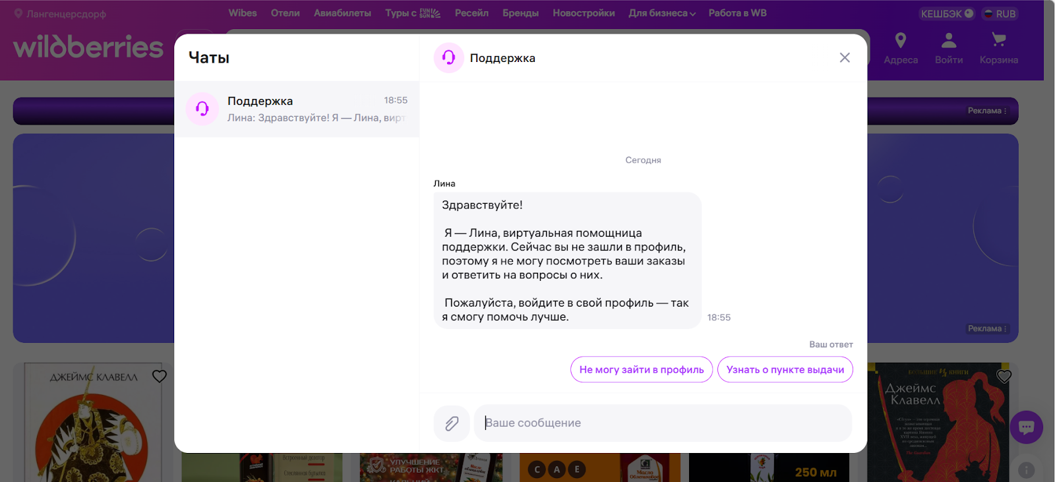Click the location pin next to Лангенцерсдорф

[18, 13]
